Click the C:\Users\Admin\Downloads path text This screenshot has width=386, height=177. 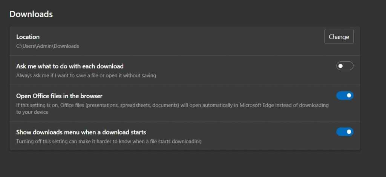tap(47, 46)
